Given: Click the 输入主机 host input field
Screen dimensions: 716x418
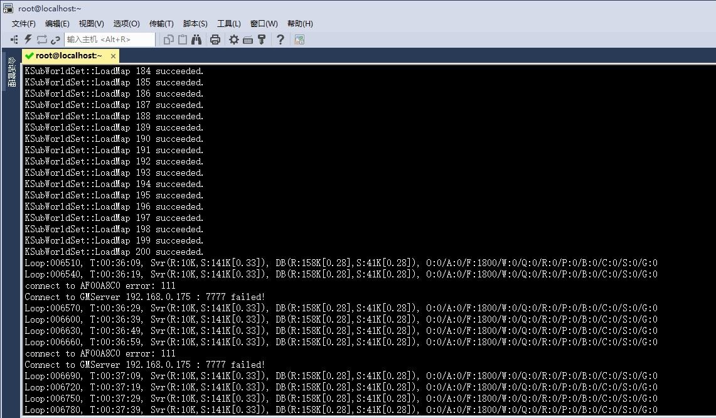Looking at the screenshot, I should 110,40.
